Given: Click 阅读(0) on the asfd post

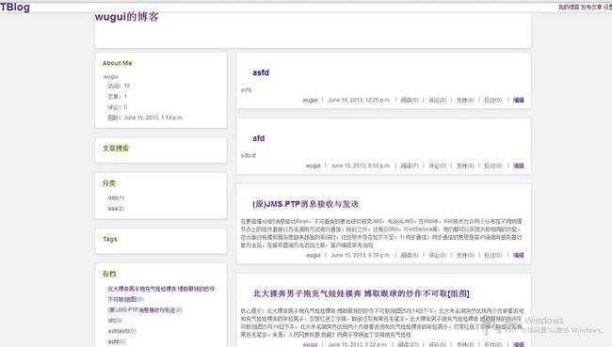Looking at the screenshot, I should (x=410, y=101).
